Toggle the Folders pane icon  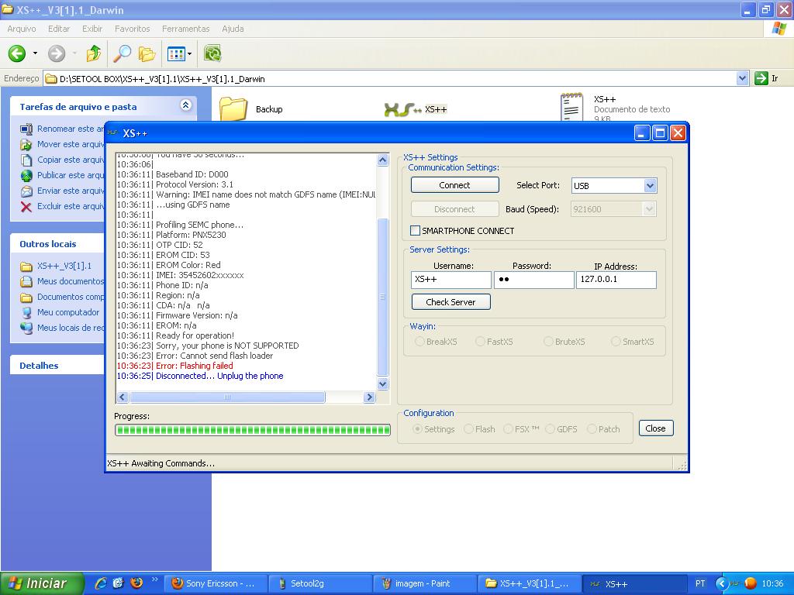coord(147,53)
